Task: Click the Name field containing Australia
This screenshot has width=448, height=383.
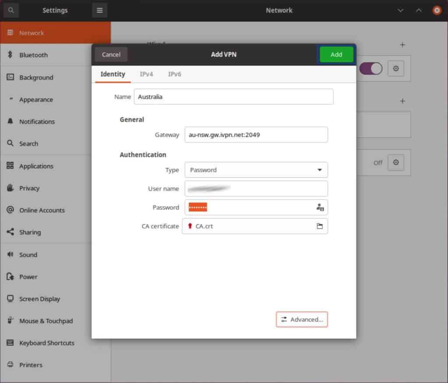Action: click(234, 97)
